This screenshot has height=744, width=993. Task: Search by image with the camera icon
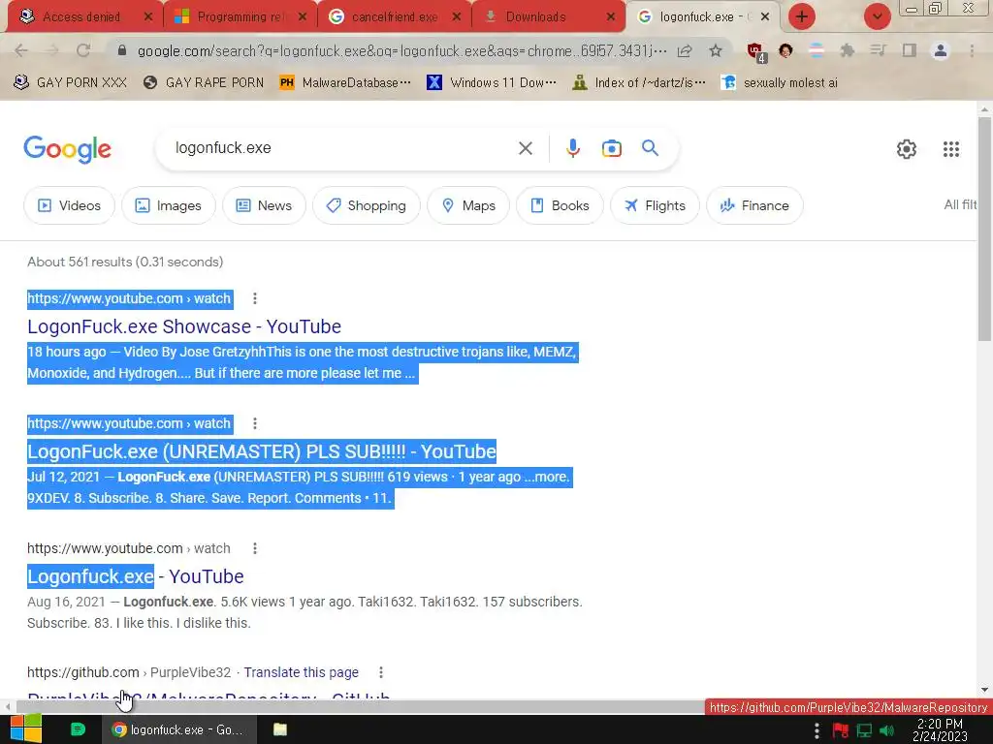611,148
